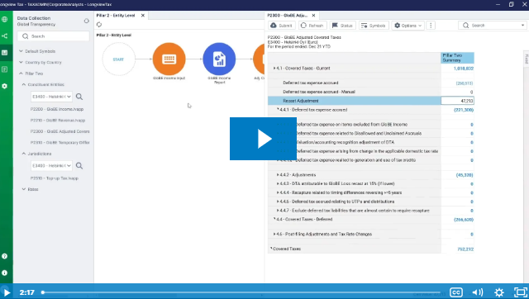Play the video with the large center button

pos(263,139)
